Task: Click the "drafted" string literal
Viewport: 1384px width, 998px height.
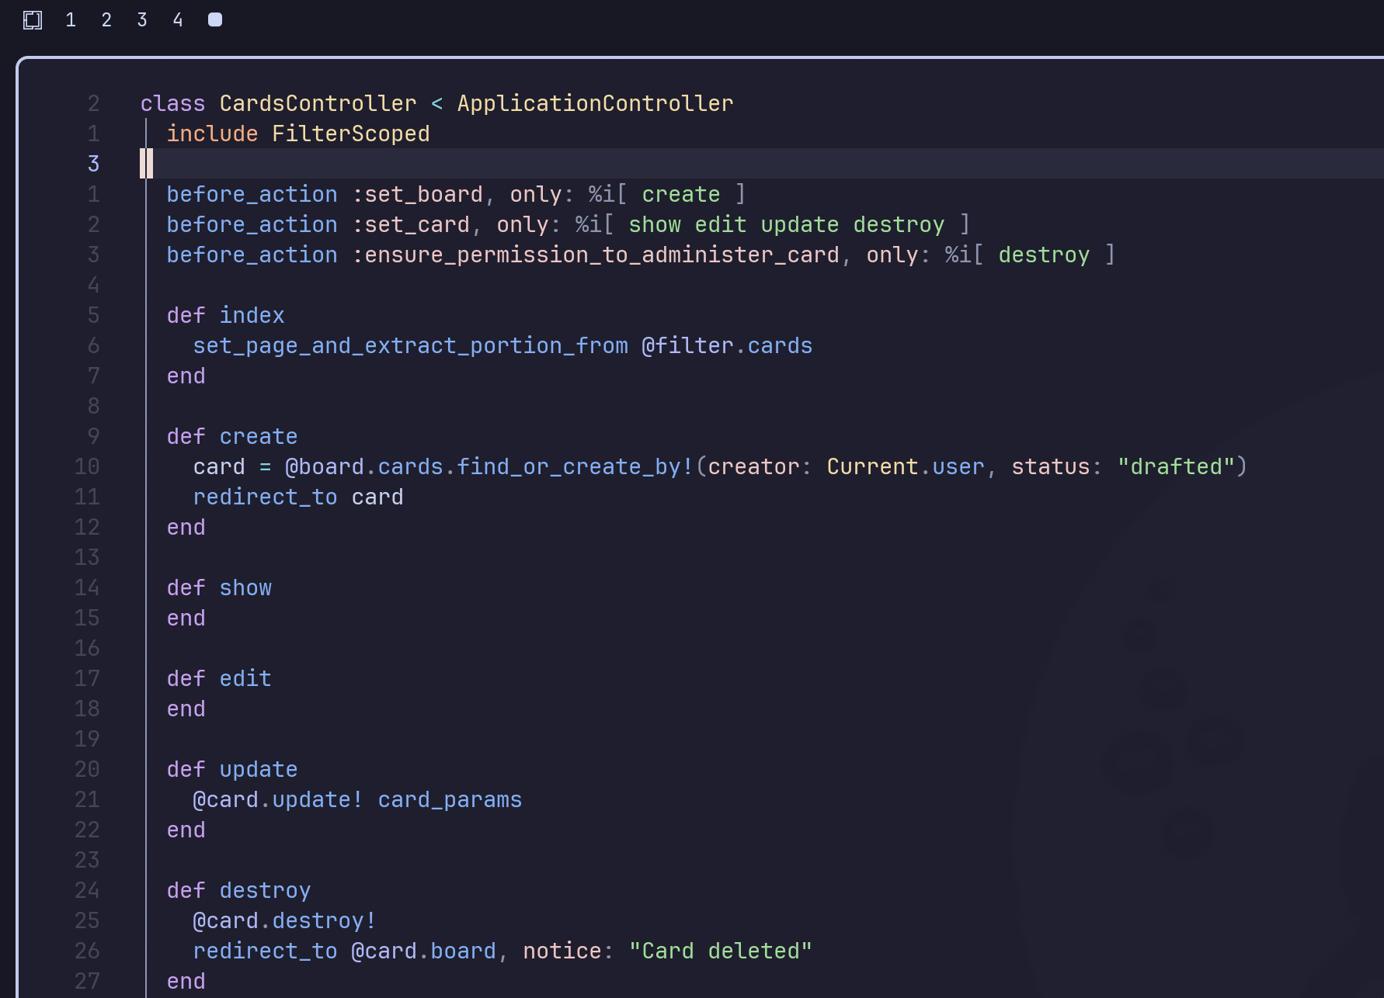Action: tap(1176, 466)
